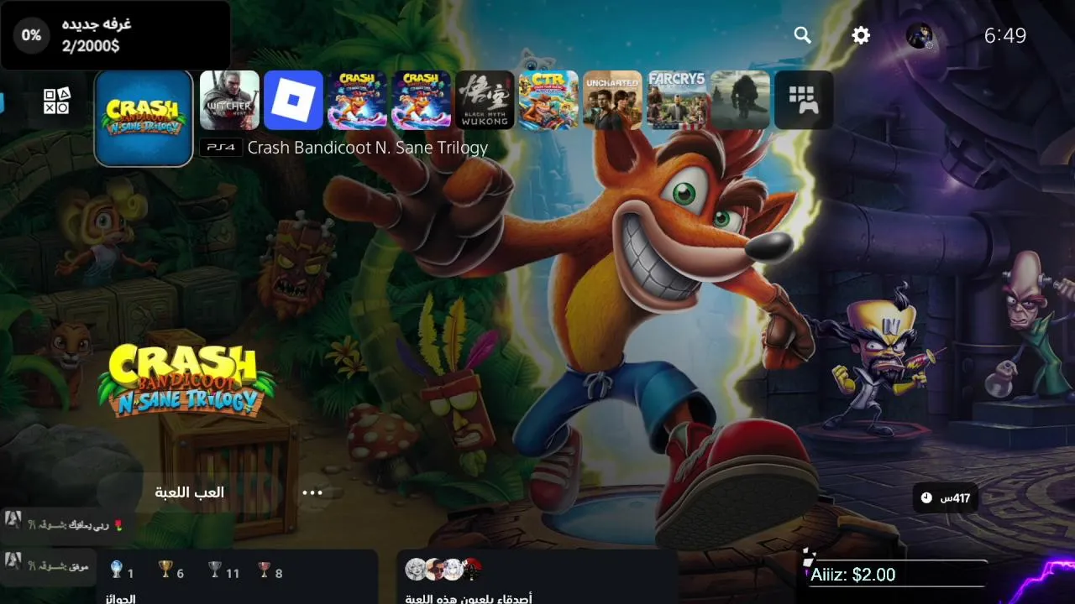Open the الجوائز trophies card
The width and height of the screenshot is (1075, 604).
237,577
